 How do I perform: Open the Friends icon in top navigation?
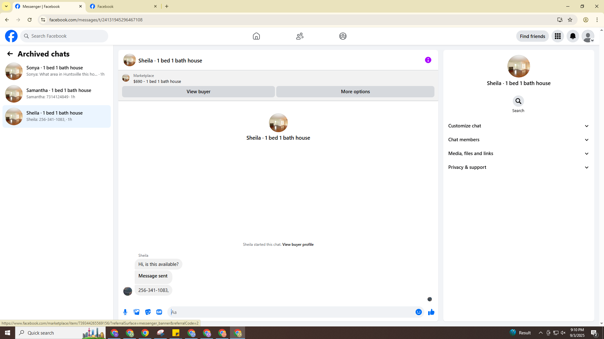pos(300,36)
